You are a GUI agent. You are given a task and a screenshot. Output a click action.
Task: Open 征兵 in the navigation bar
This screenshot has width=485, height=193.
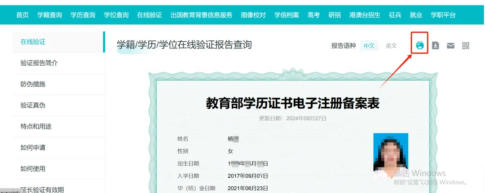coord(395,15)
